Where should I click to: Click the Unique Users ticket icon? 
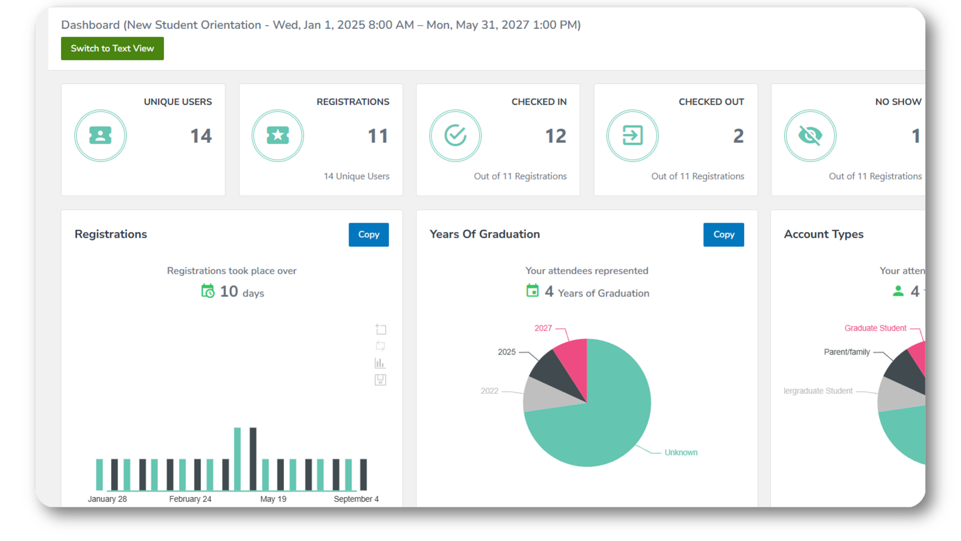click(x=100, y=136)
